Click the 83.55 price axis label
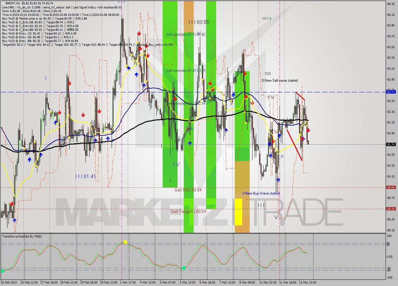The height and width of the screenshot is (286, 398). click(391, 47)
